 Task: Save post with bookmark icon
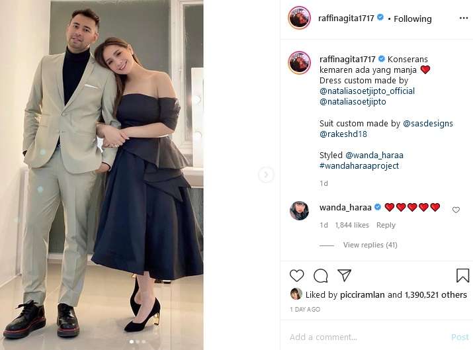point(462,275)
